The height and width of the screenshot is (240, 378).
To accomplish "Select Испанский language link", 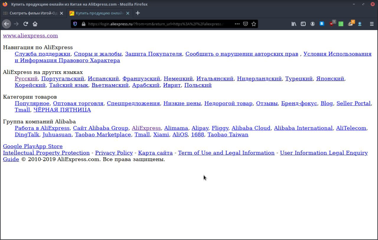I will click(x=103, y=79).
